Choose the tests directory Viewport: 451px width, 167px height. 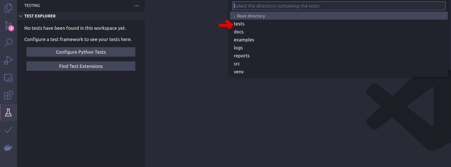click(x=239, y=24)
